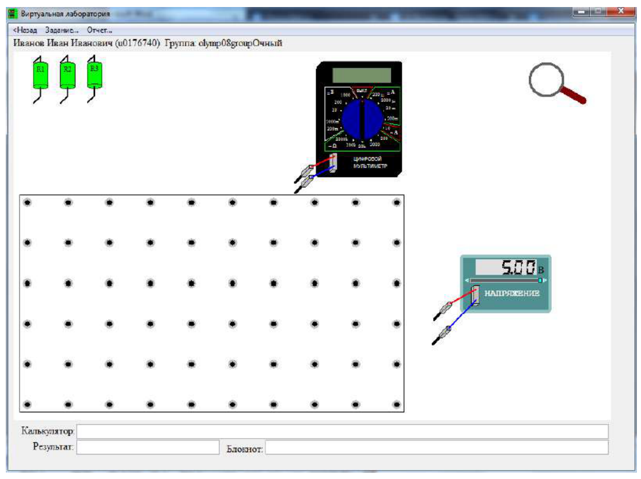641x479 pixels.
Task: Select the voltage source's red-wire probe
Action: coord(442,311)
